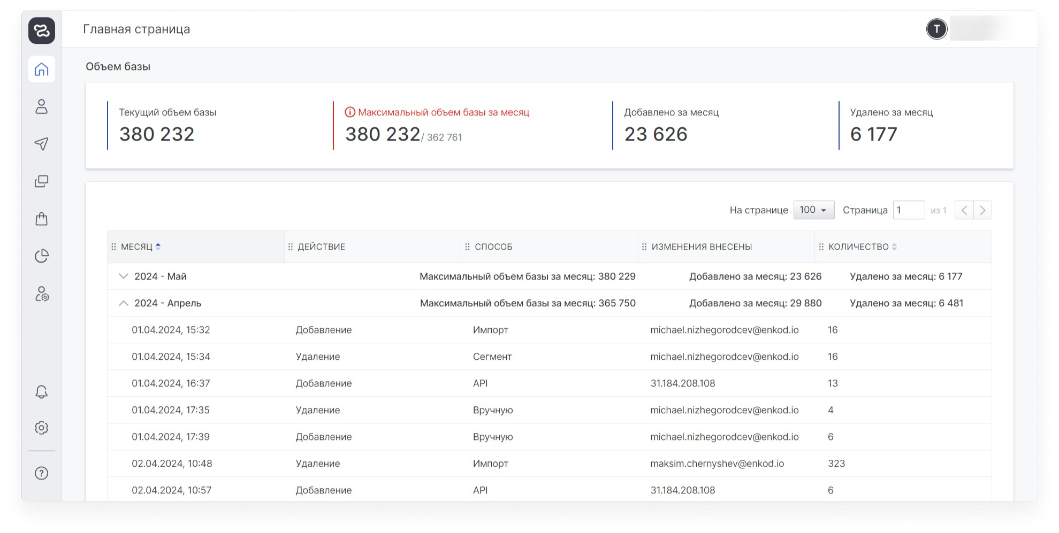Click quantity 13 in the 16:37 row
The height and width of the screenshot is (533, 1059).
click(x=833, y=383)
